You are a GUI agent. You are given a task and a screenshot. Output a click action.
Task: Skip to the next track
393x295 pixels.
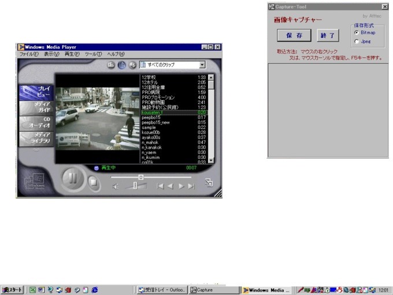coord(191,186)
